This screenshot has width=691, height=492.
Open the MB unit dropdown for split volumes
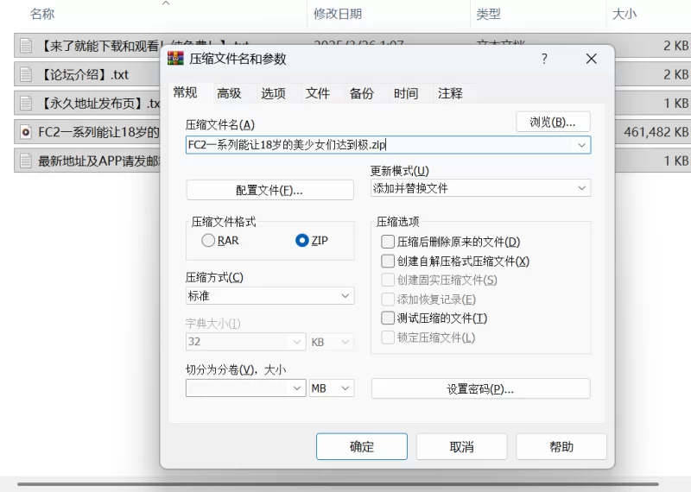coord(332,388)
